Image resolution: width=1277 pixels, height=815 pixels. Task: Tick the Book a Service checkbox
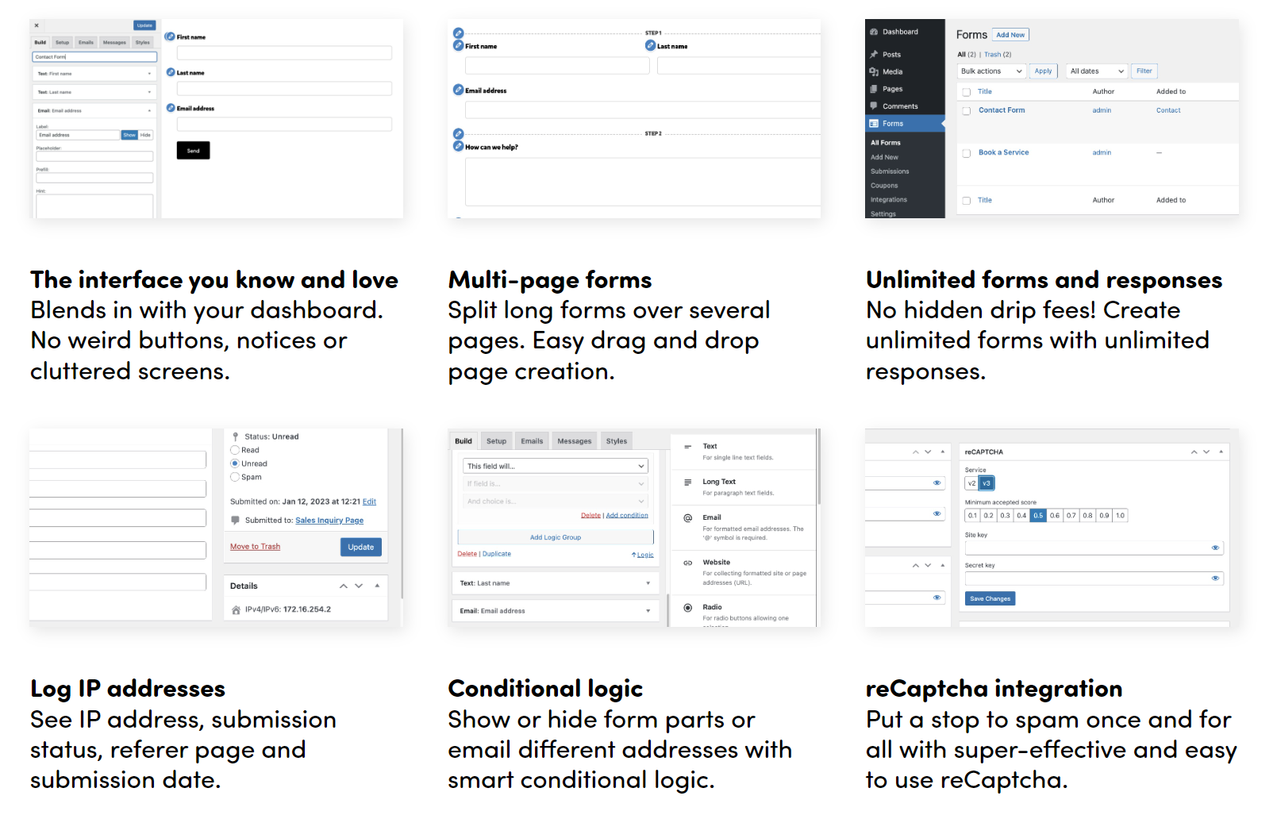click(967, 153)
